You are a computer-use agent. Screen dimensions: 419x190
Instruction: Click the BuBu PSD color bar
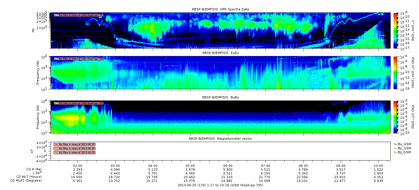click(395, 117)
